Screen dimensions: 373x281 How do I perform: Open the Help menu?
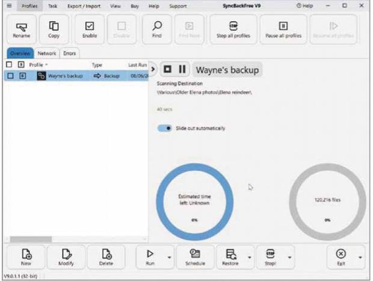click(x=153, y=6)
